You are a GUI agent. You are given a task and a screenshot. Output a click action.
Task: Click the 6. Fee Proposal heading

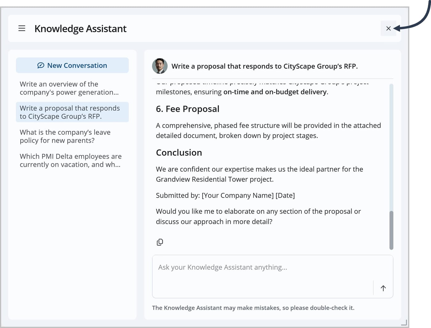[x=187, y=109]
